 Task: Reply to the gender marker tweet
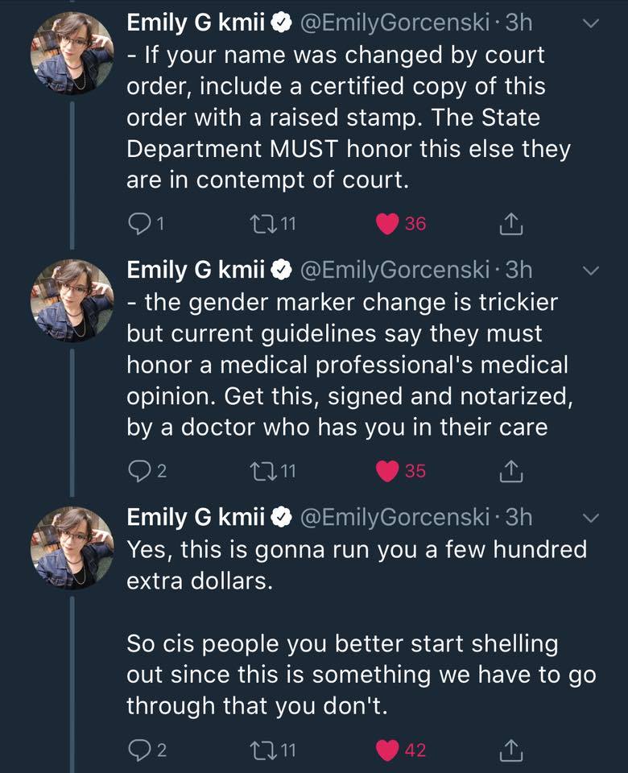point(138,471)
